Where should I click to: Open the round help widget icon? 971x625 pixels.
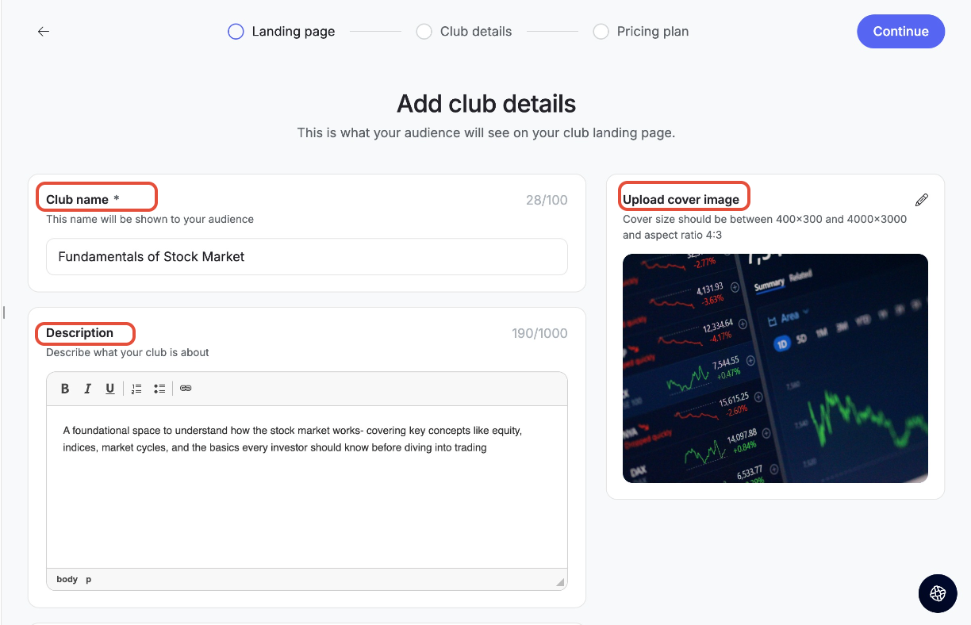938,593
